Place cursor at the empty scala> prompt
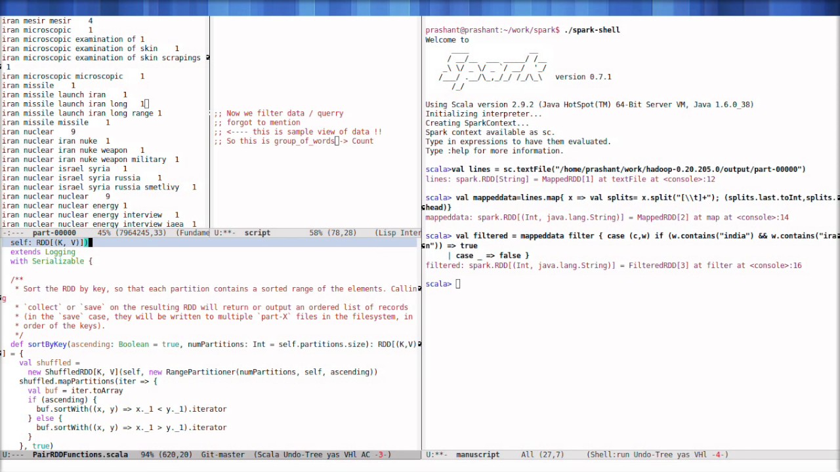 tap(457, 284)
